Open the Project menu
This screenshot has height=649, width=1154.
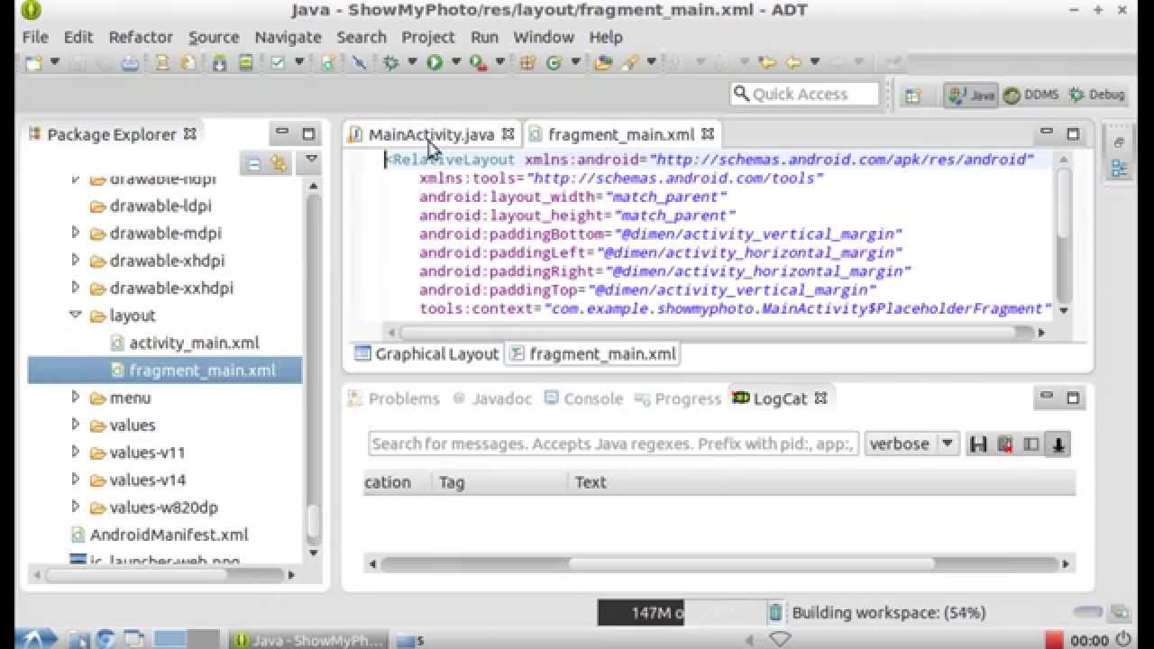click(428, 37)
